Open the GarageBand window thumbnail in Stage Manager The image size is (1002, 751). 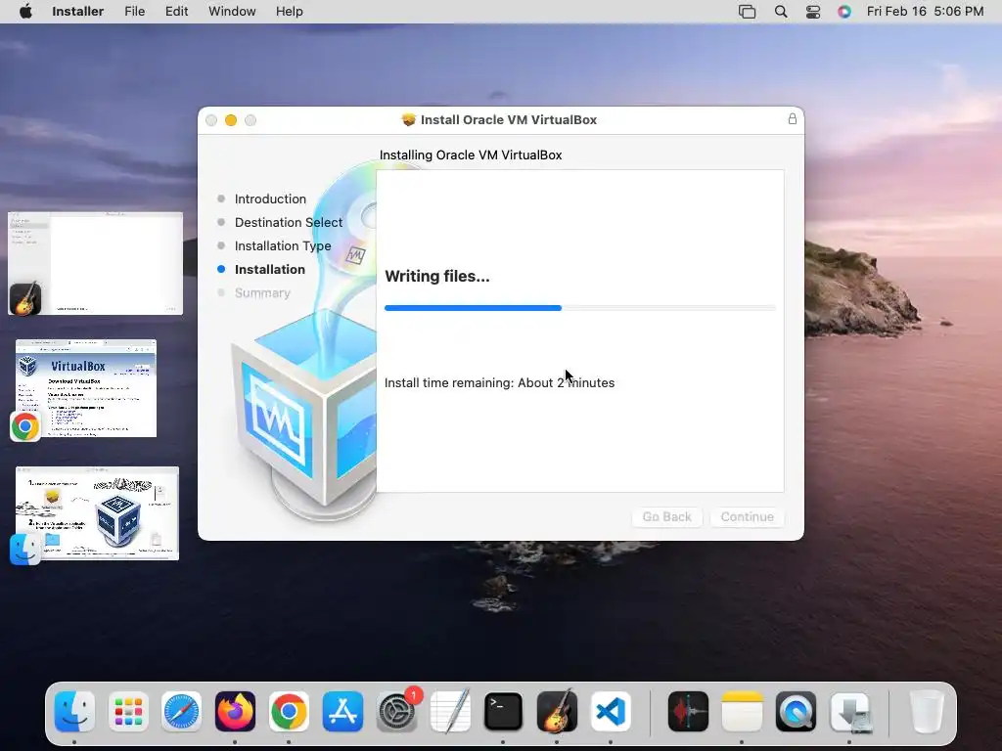95,263
